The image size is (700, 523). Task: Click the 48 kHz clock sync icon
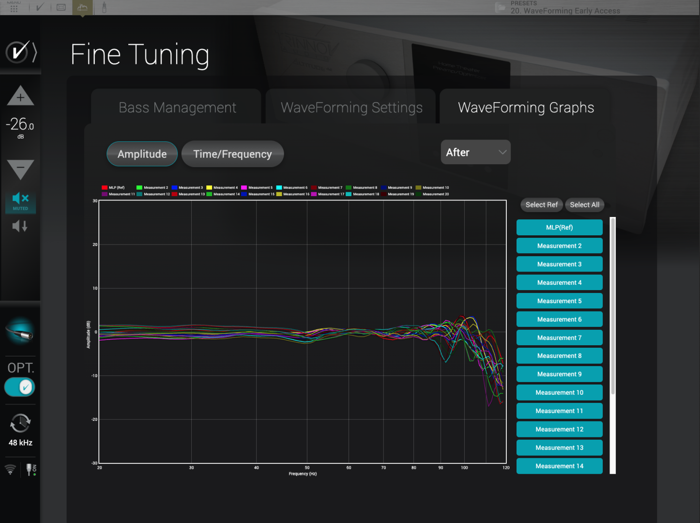(20, 424)
